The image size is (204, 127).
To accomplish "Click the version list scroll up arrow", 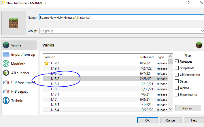I will click(x=171, y=56).
